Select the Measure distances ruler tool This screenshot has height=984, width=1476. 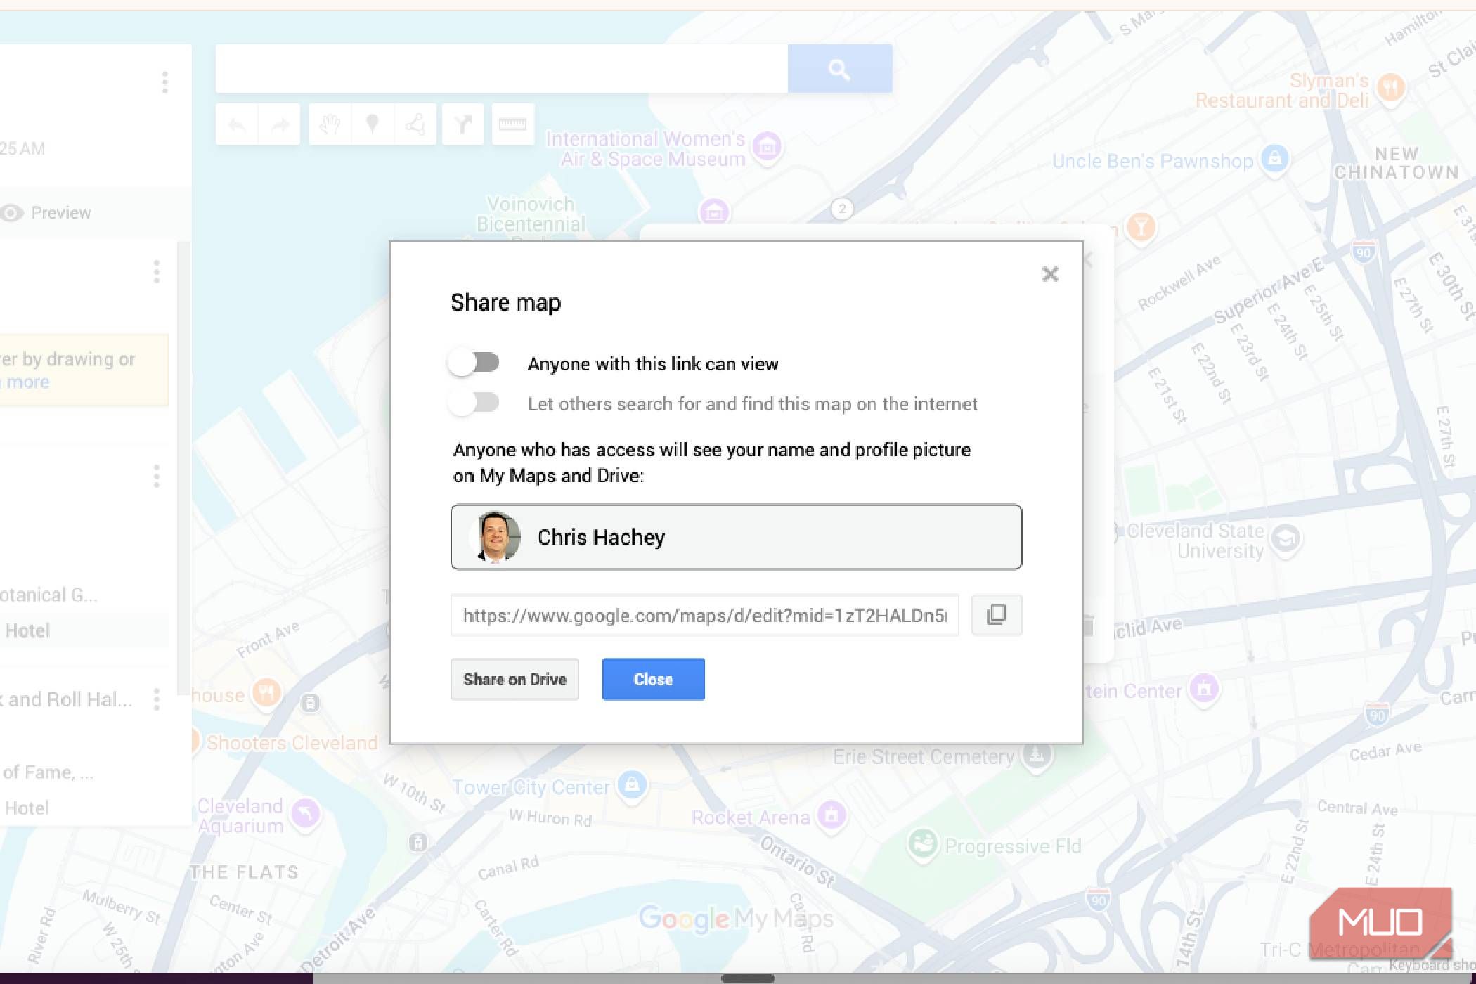tap(512, 124)
